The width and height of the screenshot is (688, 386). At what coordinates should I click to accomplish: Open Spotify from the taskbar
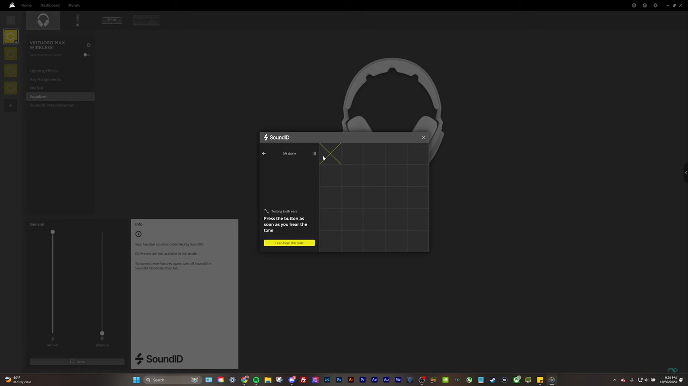pos(256,380)
